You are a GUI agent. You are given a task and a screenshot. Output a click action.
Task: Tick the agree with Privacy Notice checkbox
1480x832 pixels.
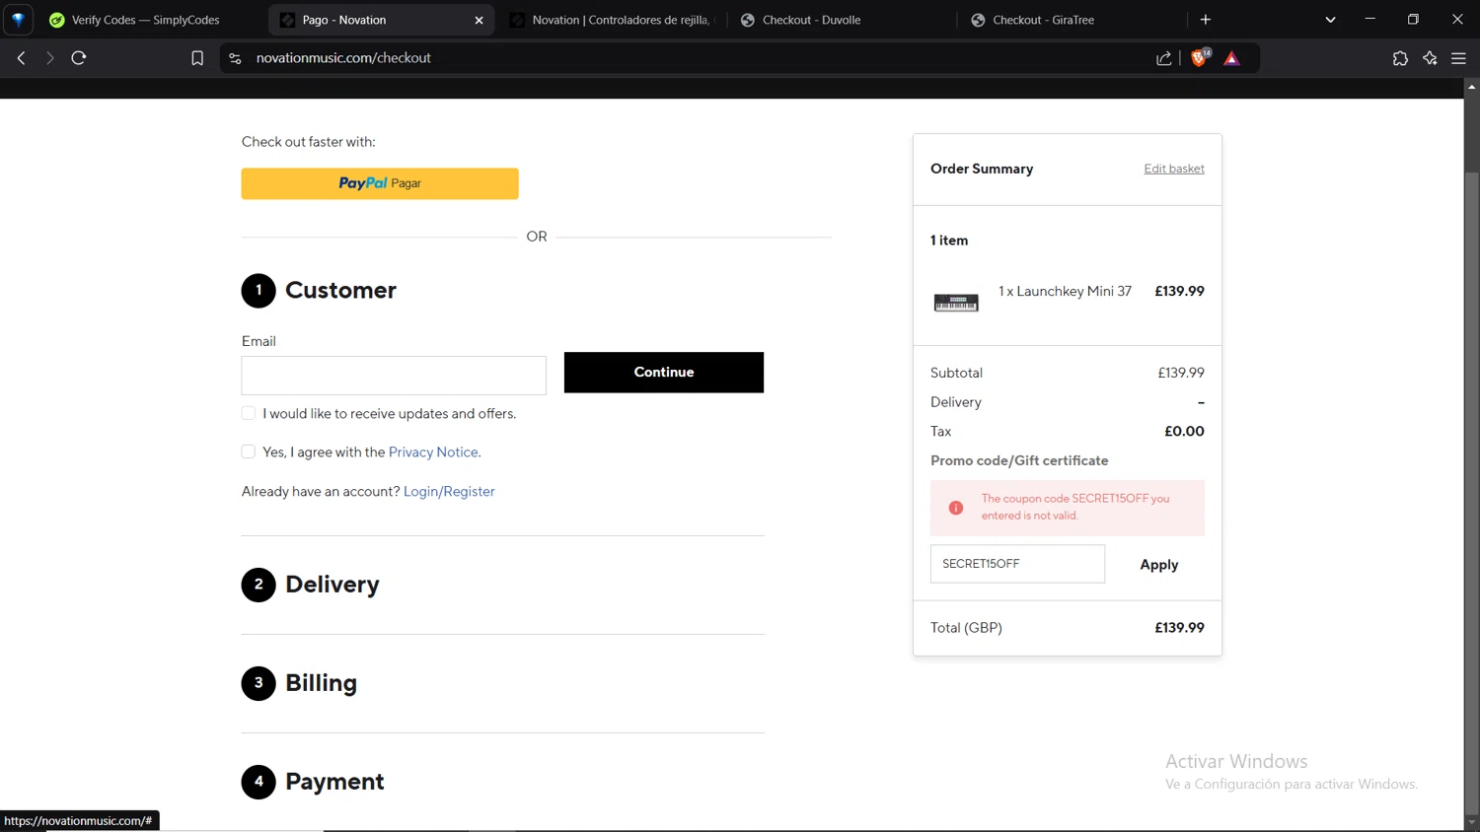249,451
